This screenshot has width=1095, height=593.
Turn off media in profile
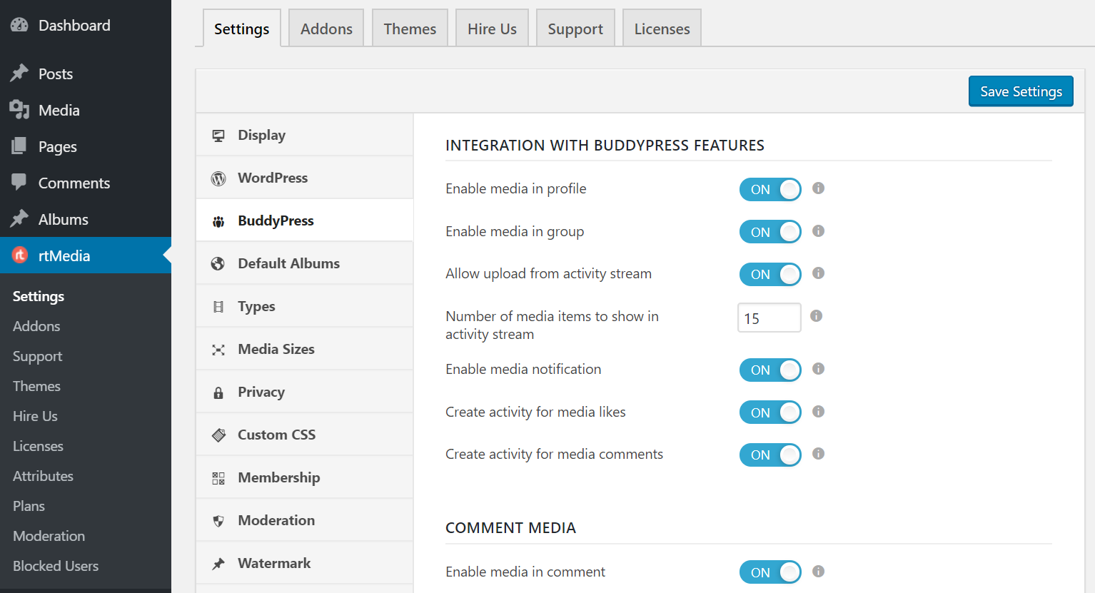tap(770, 189)
